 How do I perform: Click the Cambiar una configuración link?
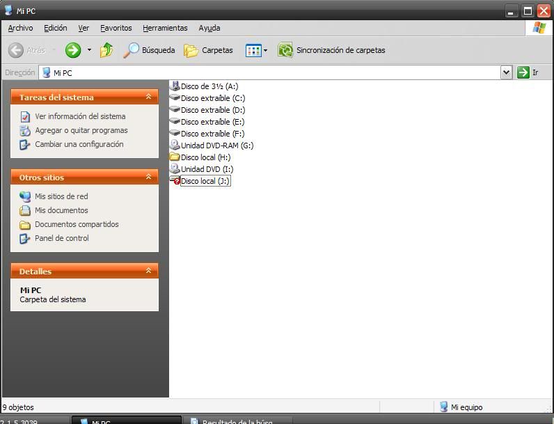(79, 144)
